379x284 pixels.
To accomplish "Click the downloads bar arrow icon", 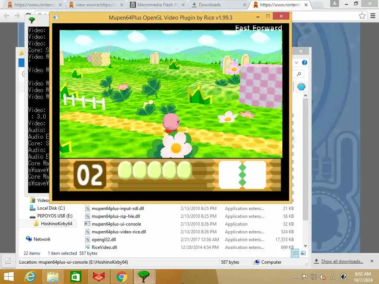I will coord(316,261).
